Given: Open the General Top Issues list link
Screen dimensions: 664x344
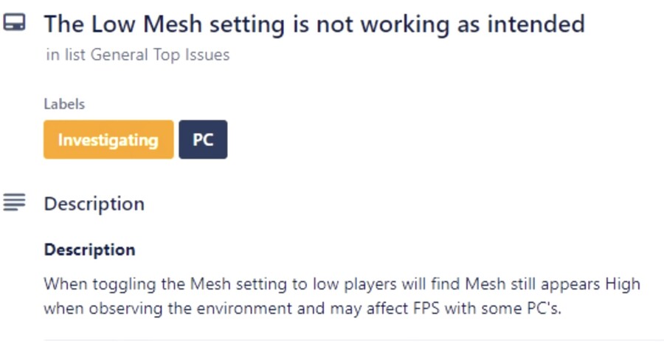Looking at the screenshot, I should pos(160,55).
